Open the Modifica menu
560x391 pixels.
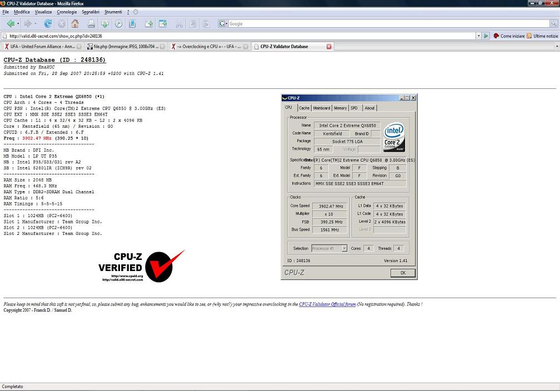(22, 12)
